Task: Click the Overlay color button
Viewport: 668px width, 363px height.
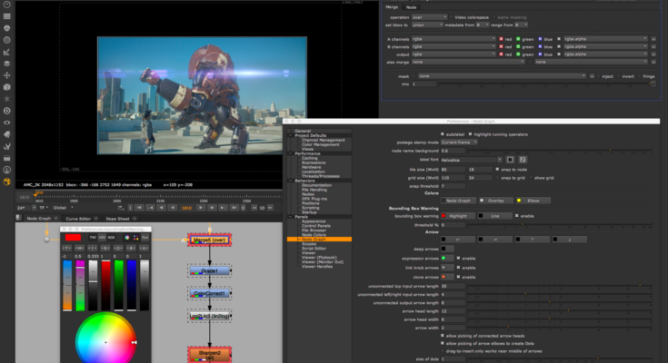Action: pyautogui.click(x=495, y=201)
